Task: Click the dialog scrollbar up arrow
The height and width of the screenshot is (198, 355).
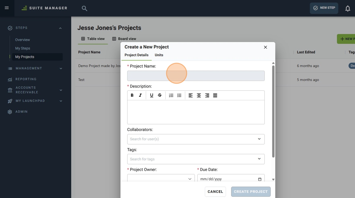Action: pyautogui.click(x=273, y=63)
